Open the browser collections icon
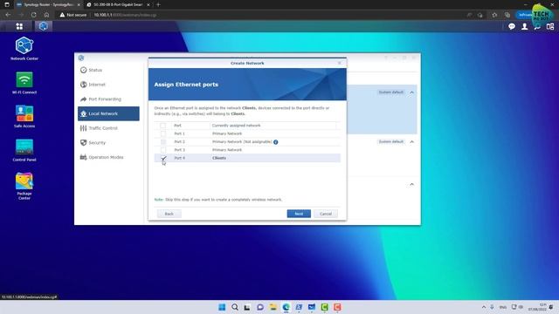This screenshot has height=314, width=559. (507, 15)
